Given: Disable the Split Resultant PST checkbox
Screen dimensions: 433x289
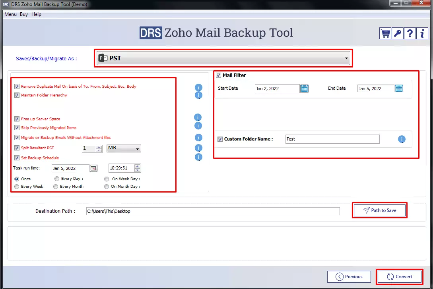Looking at the screenshot, I should [x=17, y=148].
